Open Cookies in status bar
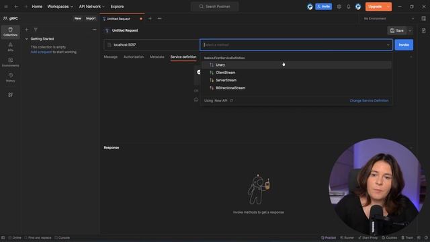 (x=390, y=237)
